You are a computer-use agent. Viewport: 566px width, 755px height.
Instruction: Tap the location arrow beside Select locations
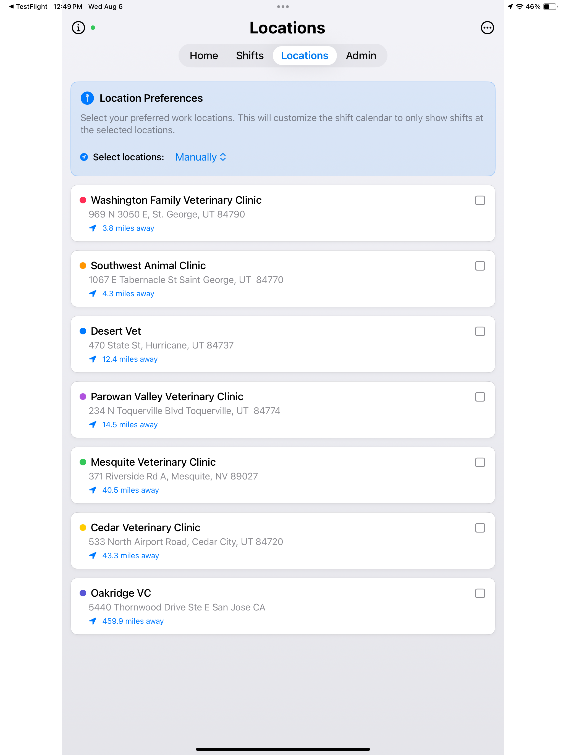pos(84,157)
